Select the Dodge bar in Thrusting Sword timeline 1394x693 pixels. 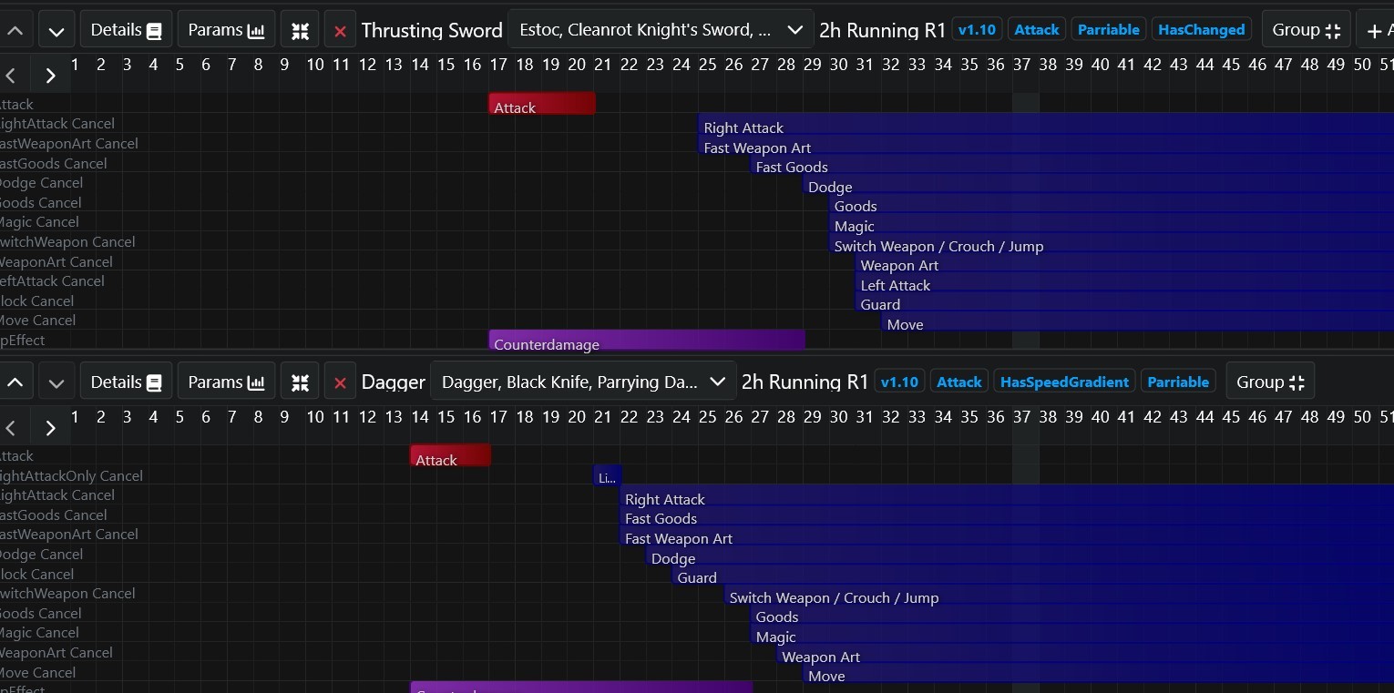pyautogui.click(x=1099, y=184)
